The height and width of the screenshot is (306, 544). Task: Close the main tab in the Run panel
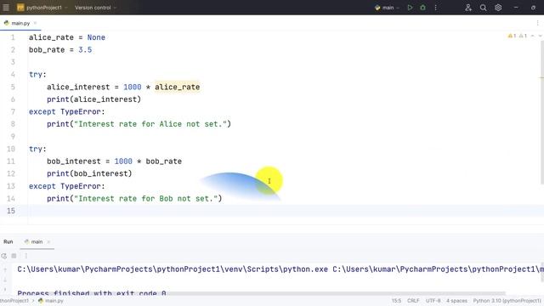(48, 241)
